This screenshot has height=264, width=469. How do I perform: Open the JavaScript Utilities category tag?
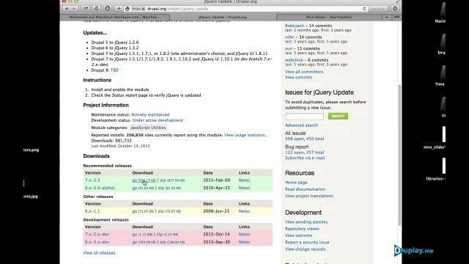tap(148, 128)
